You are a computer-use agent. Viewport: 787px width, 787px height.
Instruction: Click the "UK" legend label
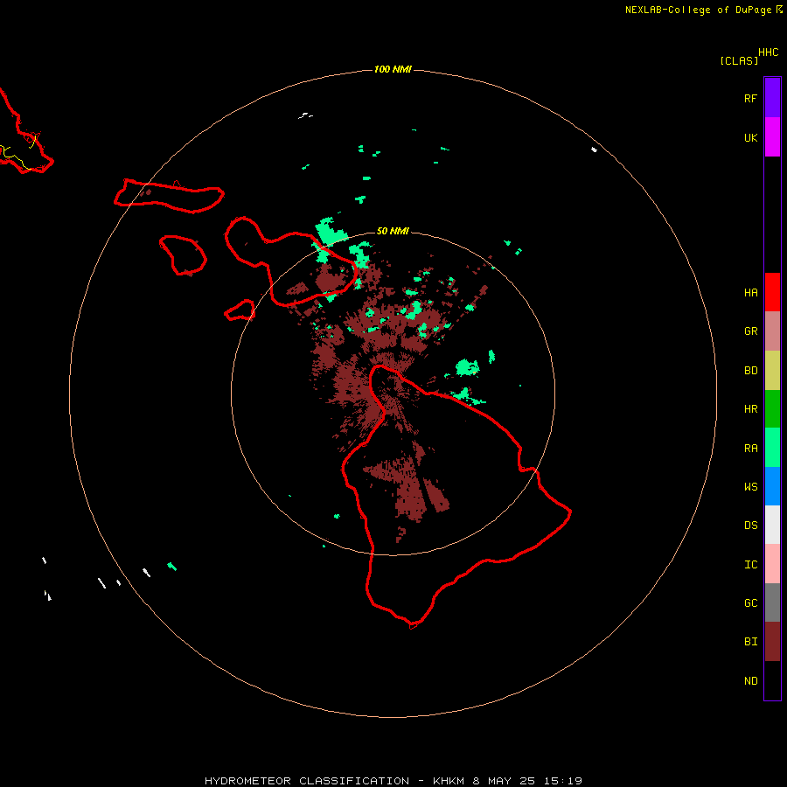pyautogui.click(x=750, y=137)
